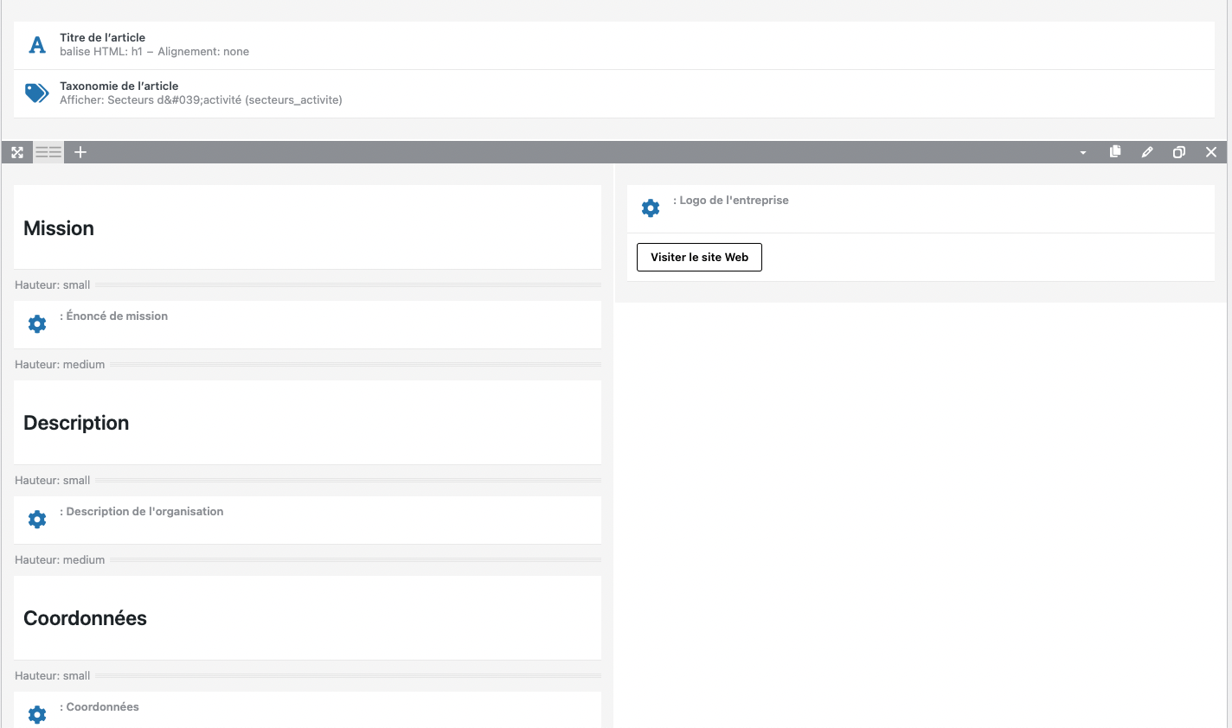Click the gear icon for Énoncé de mission
This screenshot has width=1232, height=728.
37,324
